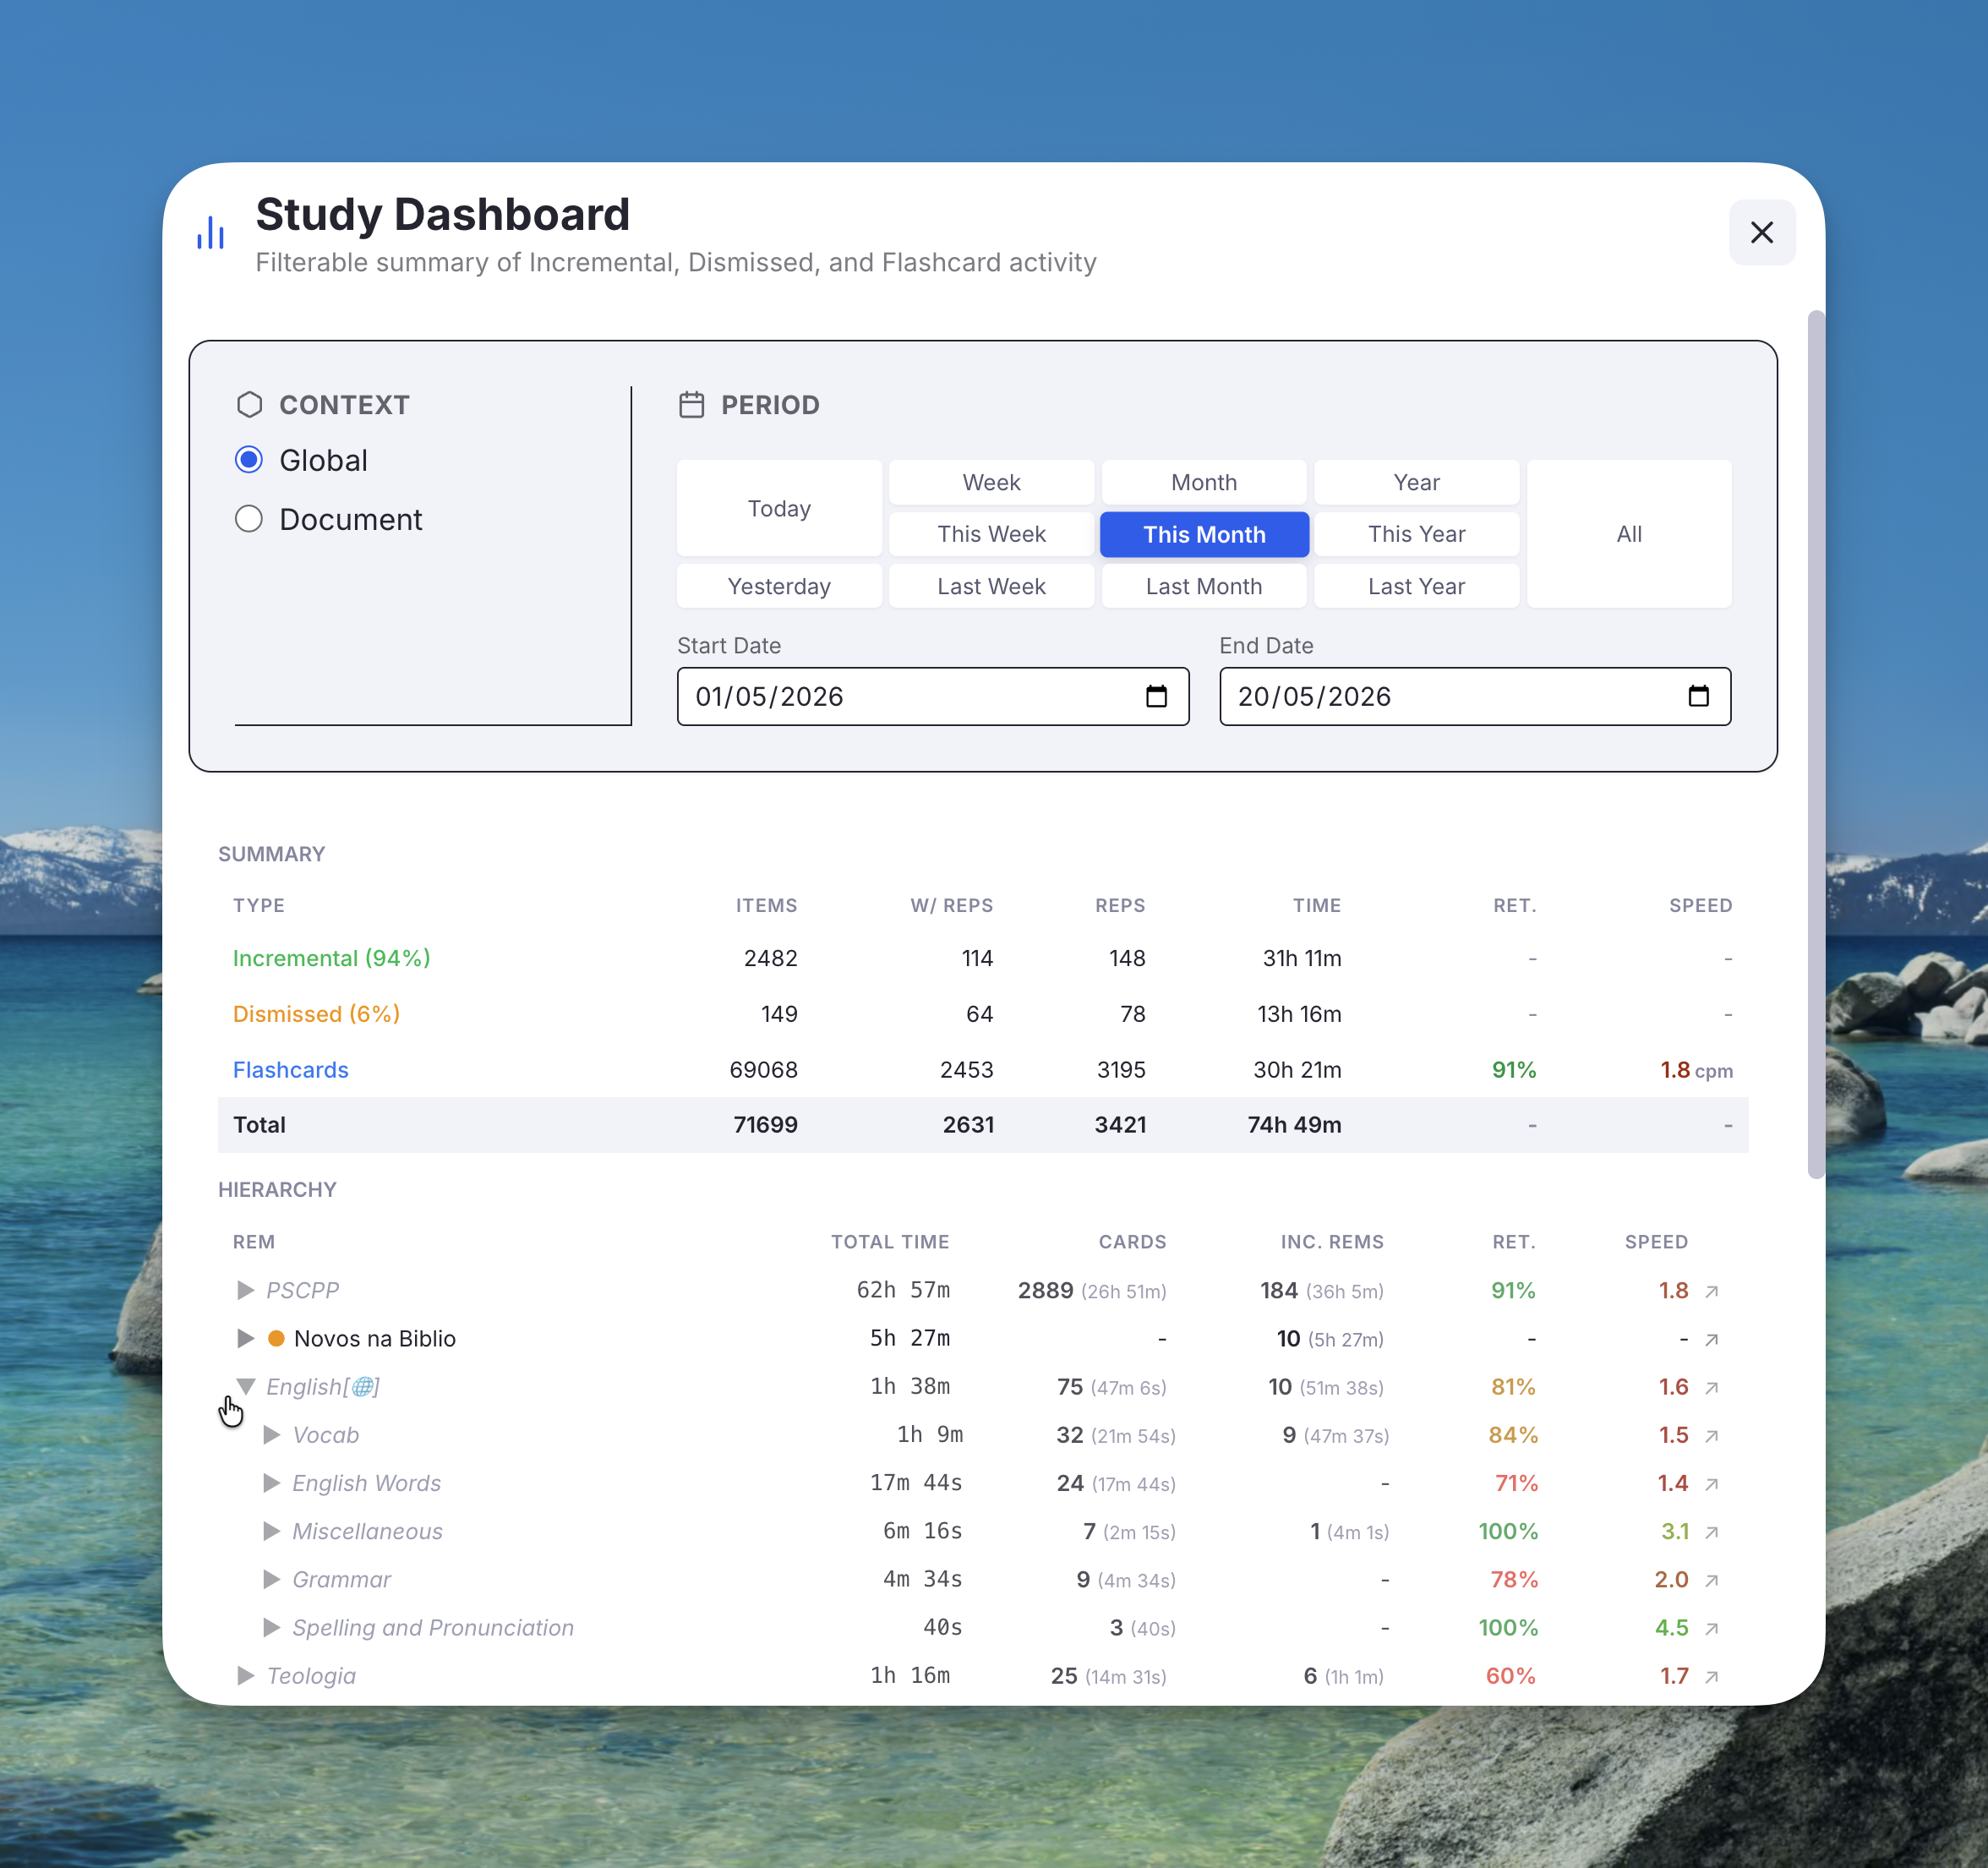
Task: Click the Flashcards summary label
Action: tap(290, 1070)
